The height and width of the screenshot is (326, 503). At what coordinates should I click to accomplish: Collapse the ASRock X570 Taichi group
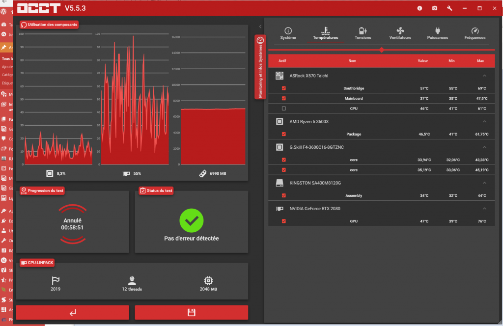[484, 76]
